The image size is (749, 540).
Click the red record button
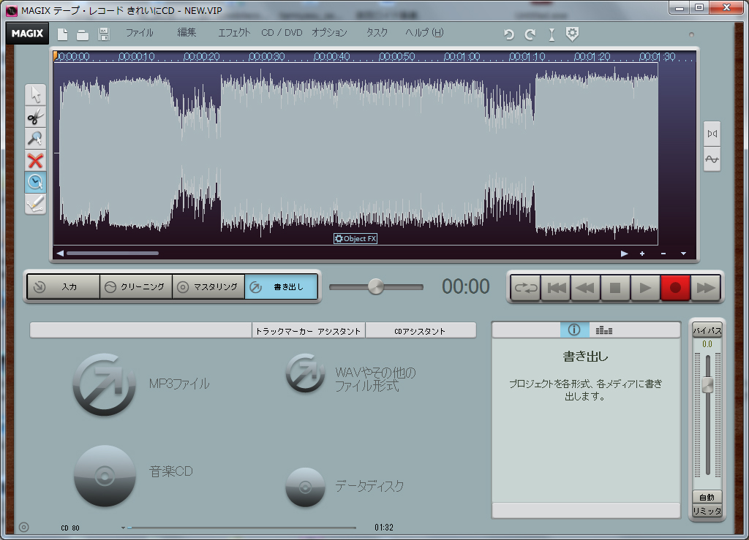675,288
